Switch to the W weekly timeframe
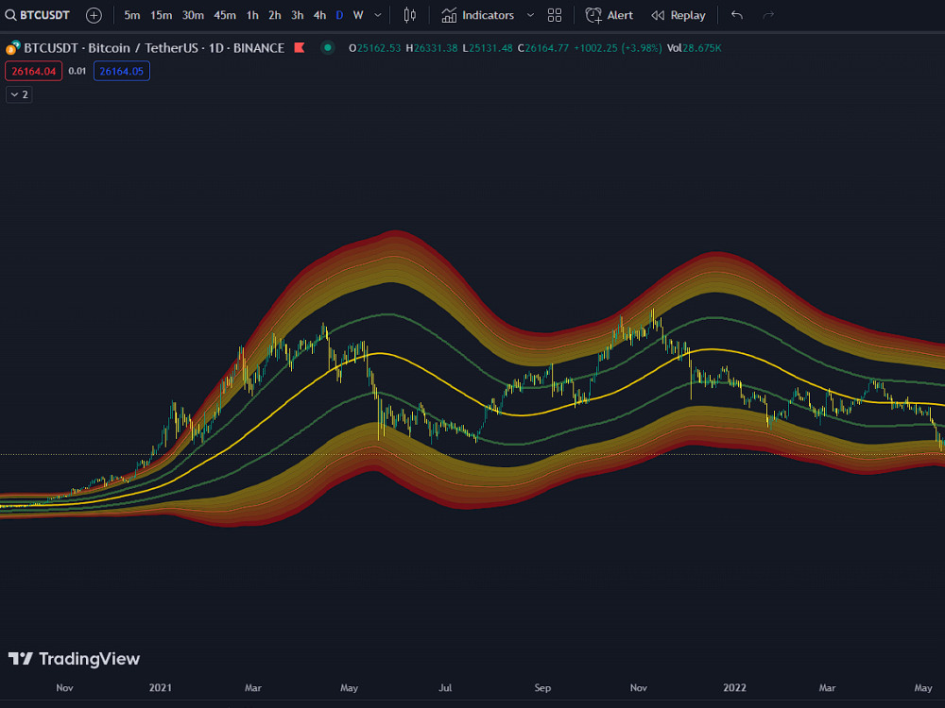 pos(357,15)
